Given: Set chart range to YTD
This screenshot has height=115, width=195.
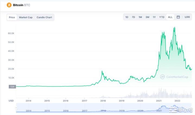Looking at the screenshot, I should coord(162,17).
